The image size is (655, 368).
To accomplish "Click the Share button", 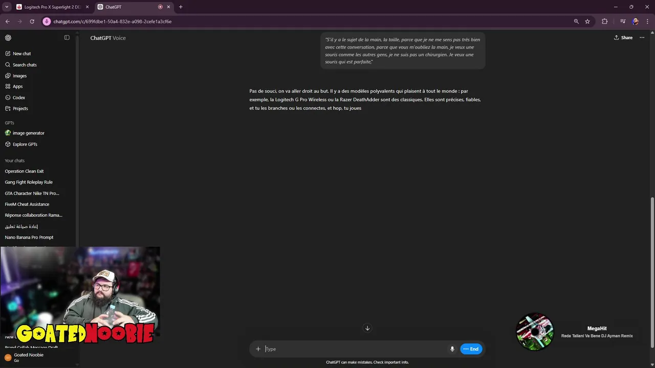I will point(623,38).
